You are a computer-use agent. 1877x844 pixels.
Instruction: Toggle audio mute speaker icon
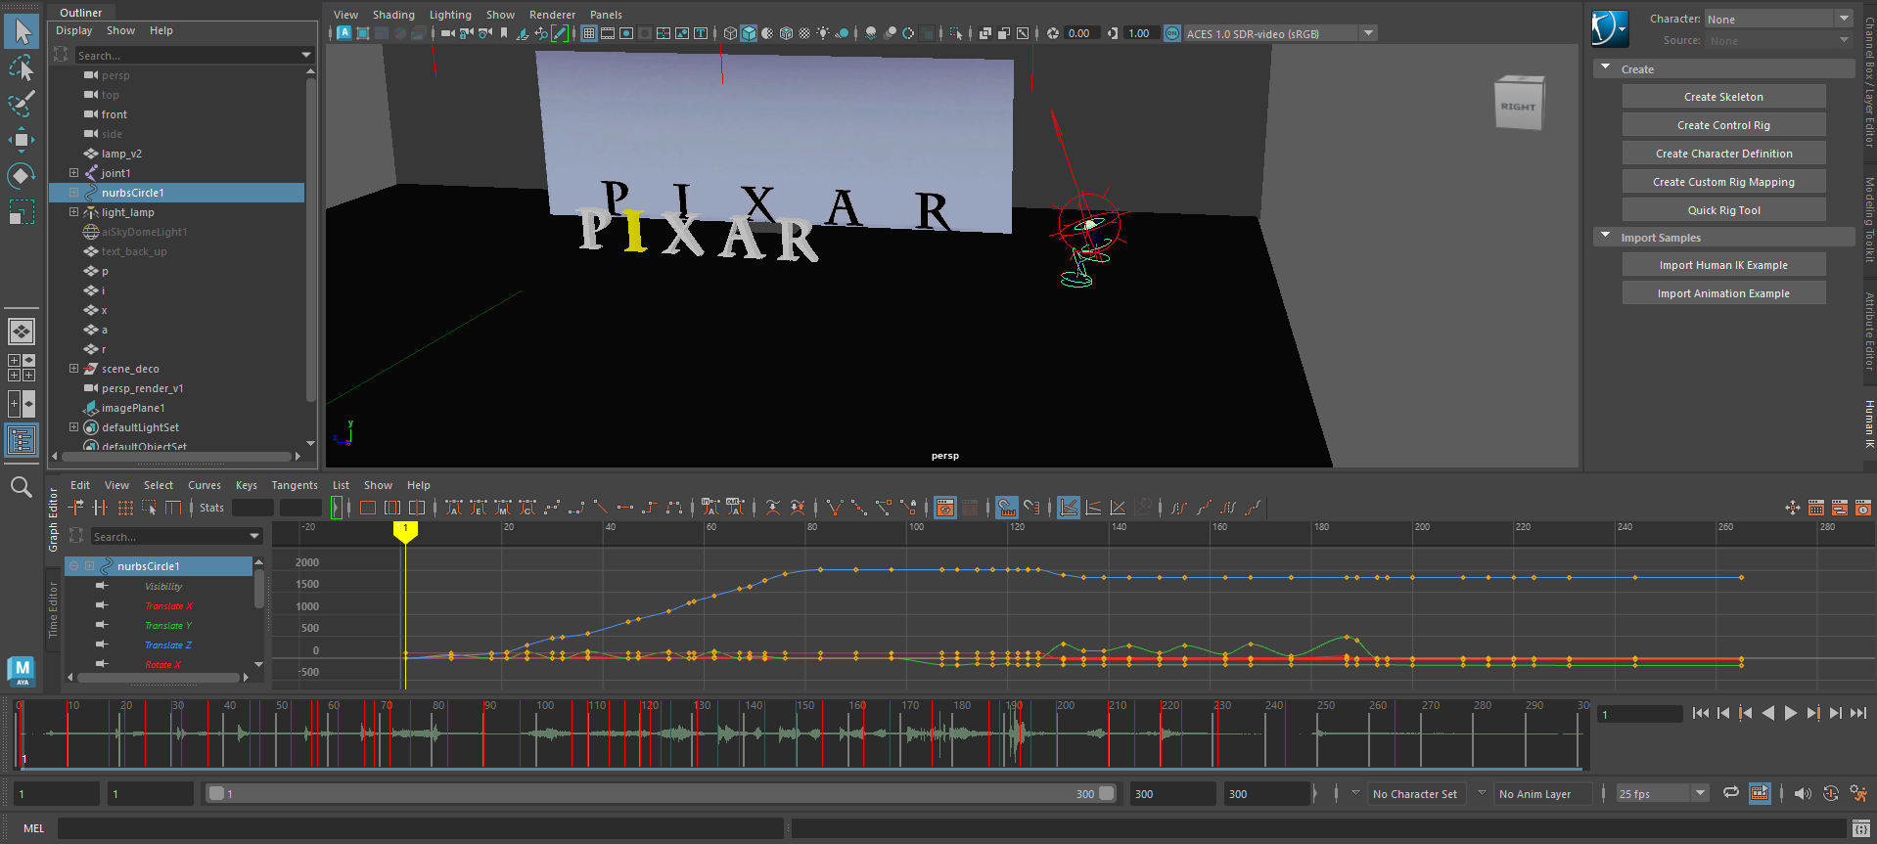coord(1802,793)
